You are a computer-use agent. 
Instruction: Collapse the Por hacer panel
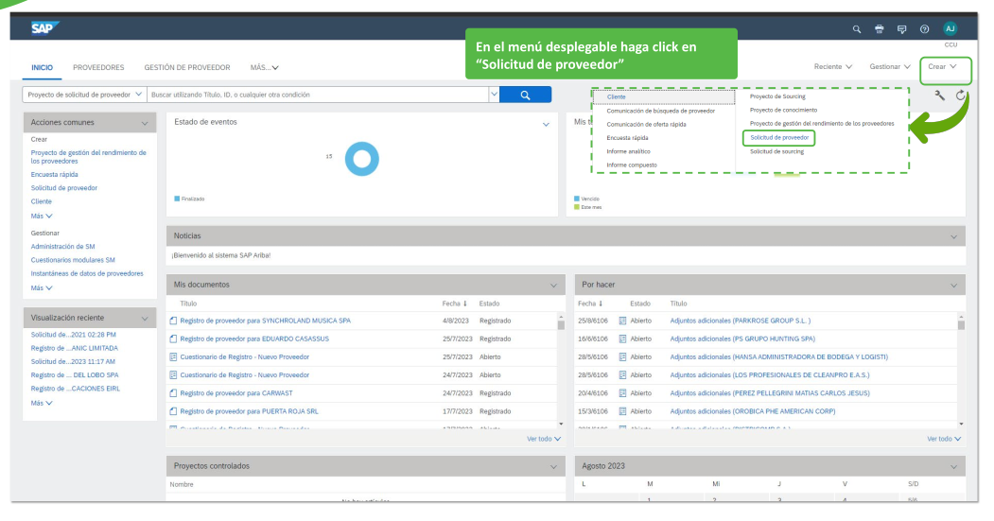(954, 286)
